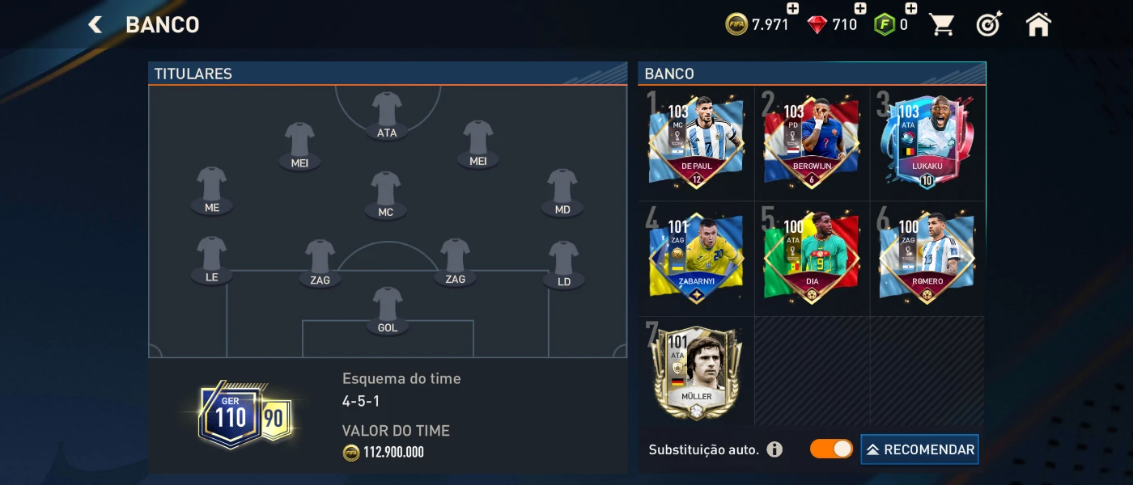Select the empty GOL goalkeeper slot
The width and height of the screenshot is (1133, 485).
[387, 310]
